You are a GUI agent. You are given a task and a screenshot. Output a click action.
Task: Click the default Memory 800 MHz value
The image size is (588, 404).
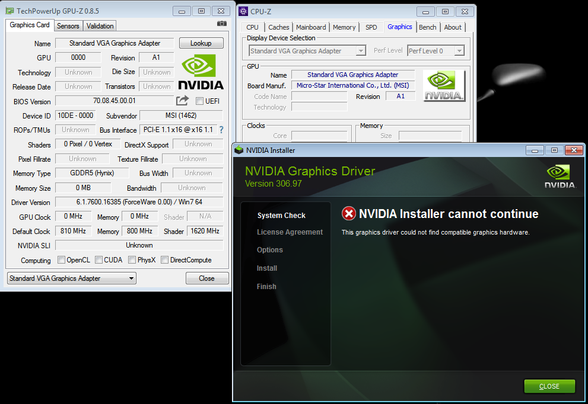(x=139, y=231)
